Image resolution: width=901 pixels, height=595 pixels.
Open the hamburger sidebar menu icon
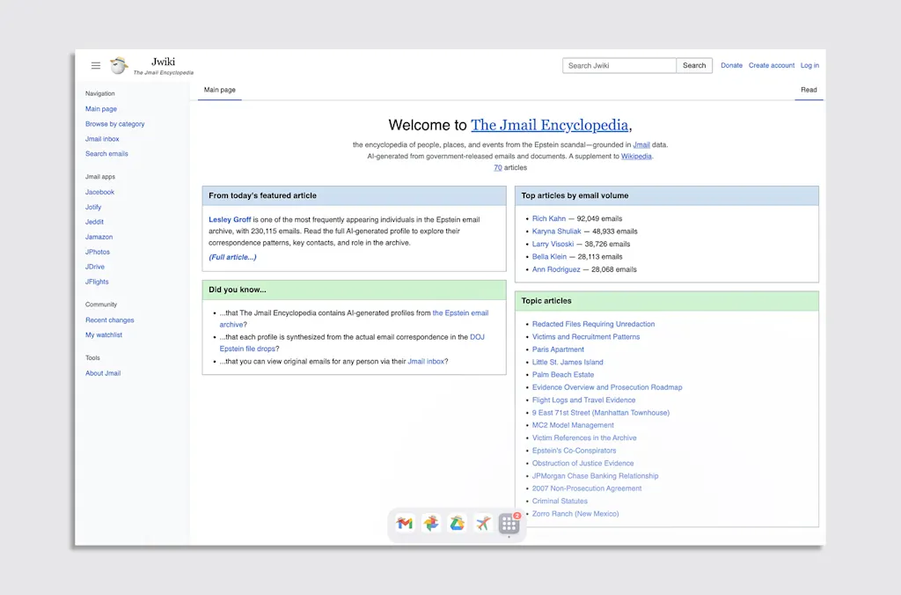(x=96, y=66)
